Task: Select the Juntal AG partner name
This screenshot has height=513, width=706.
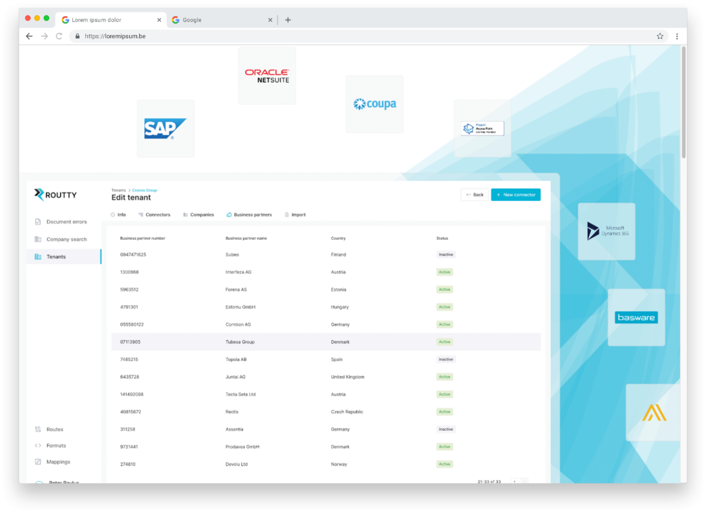Action: point(235,377)
